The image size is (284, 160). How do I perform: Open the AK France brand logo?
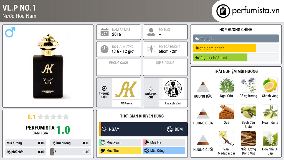(126, 89)
